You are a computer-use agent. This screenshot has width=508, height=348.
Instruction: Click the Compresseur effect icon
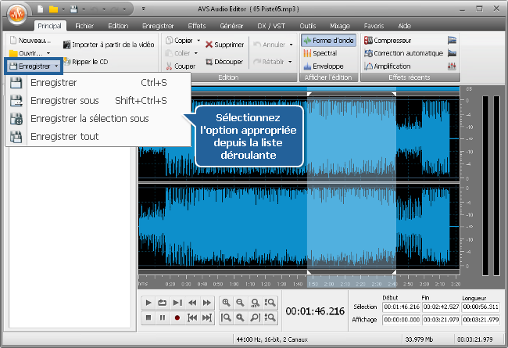tap(368, 40)
